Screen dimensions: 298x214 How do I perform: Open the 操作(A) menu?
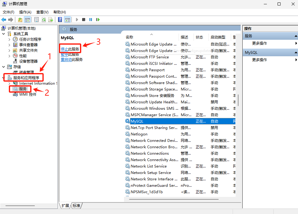25,12
